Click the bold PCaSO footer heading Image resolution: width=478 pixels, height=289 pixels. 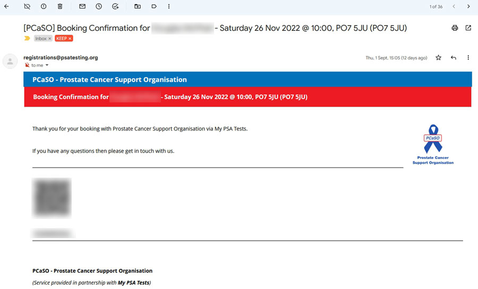click(x=92, y=271)
